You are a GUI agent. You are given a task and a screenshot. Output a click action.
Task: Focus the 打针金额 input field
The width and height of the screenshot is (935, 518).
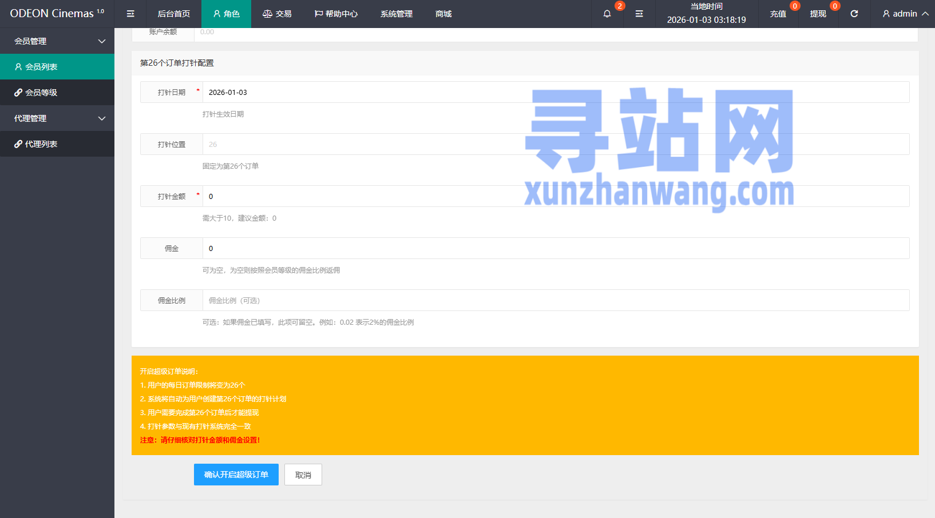(x=555, y=196)
